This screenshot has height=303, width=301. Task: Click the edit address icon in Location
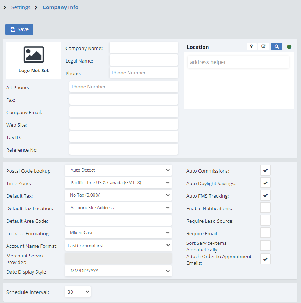click(264, 47)
